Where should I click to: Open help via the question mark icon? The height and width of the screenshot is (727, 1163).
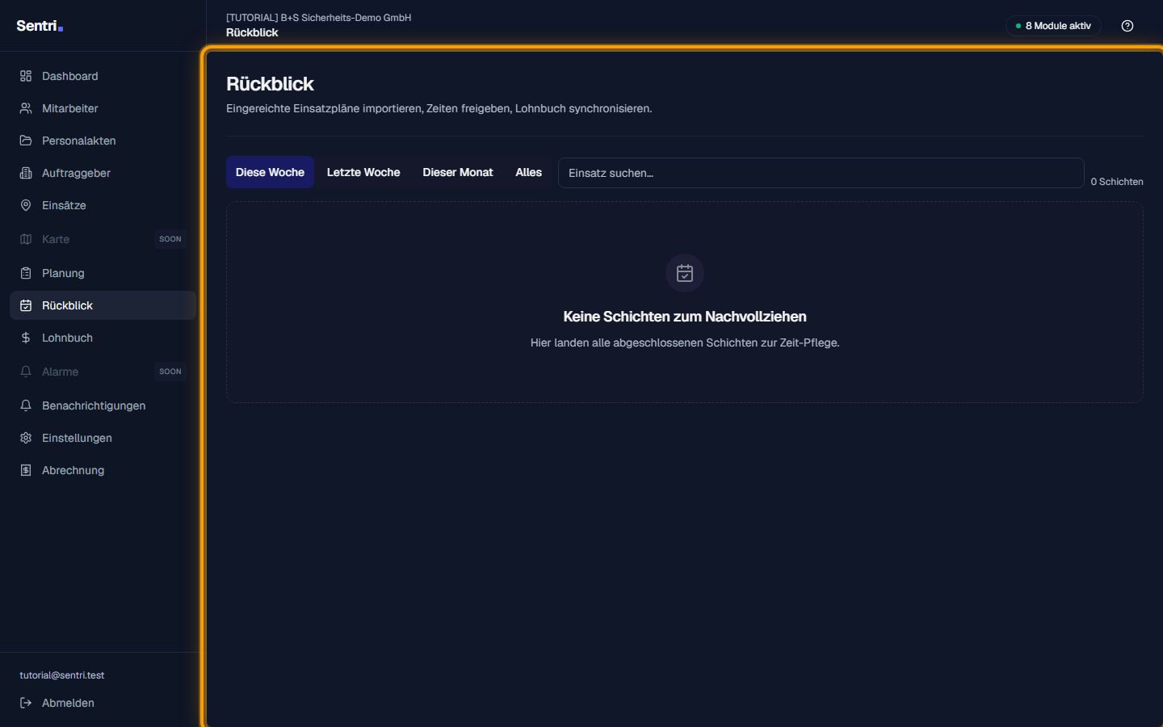pyautogui.click(x=1127, y=26)
